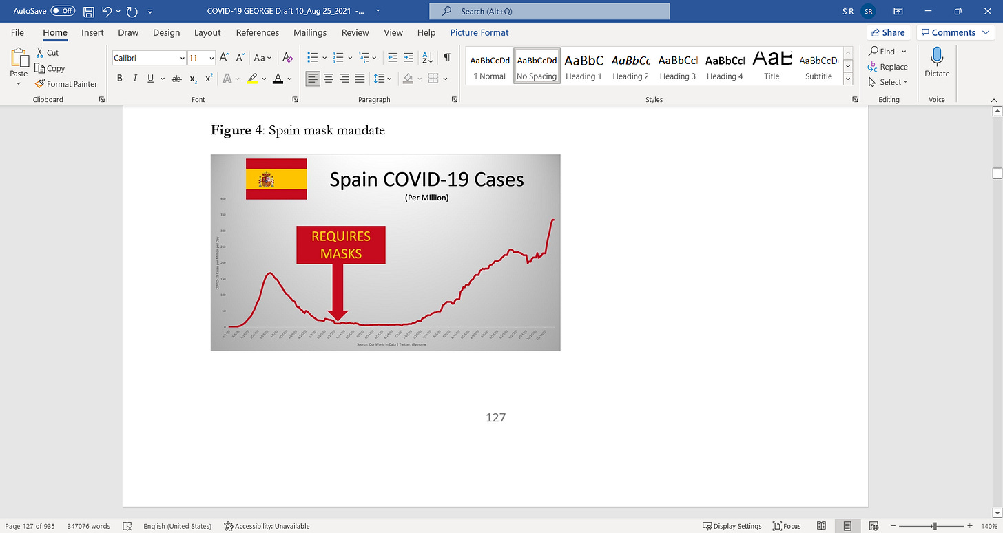Apply Strikethrough formatting

tap(176, 79)
